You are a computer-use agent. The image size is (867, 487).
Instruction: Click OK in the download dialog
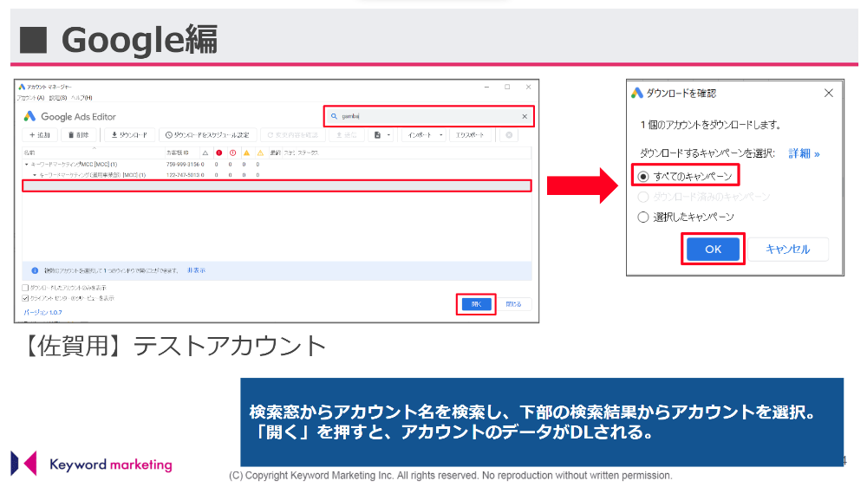[x=713, y=249]
